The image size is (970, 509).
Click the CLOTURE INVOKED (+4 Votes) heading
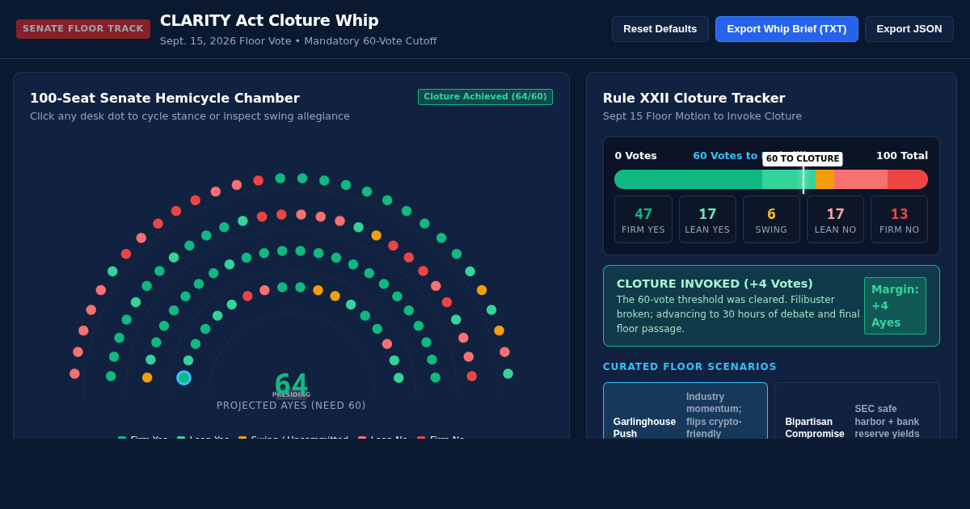click(x=715, y=284)
